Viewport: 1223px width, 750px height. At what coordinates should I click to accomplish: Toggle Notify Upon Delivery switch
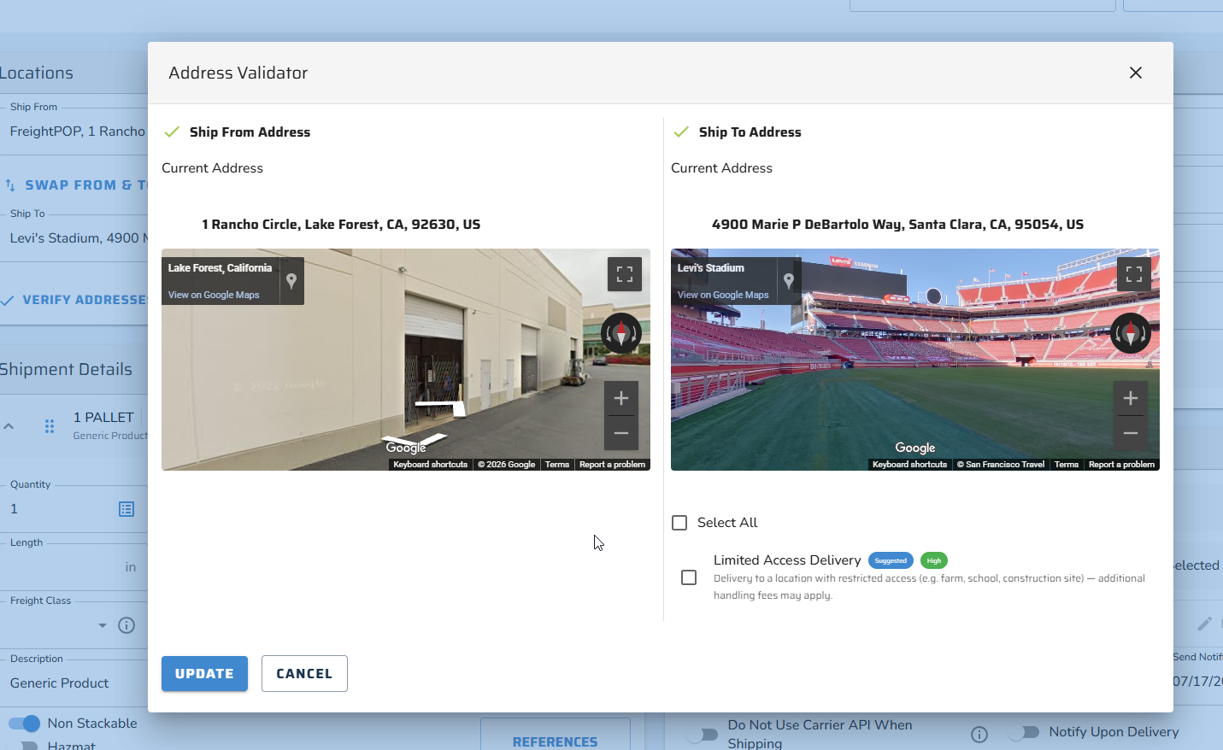point(1023,732)
